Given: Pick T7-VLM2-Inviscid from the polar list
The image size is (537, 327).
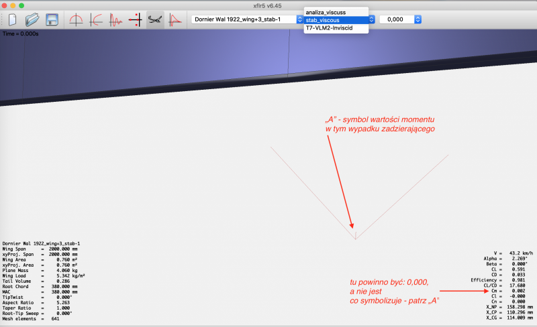Looking at the screenshot, I should point(330,28).
